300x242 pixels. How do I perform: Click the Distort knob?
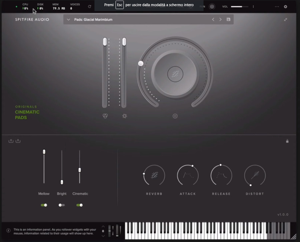255,175
